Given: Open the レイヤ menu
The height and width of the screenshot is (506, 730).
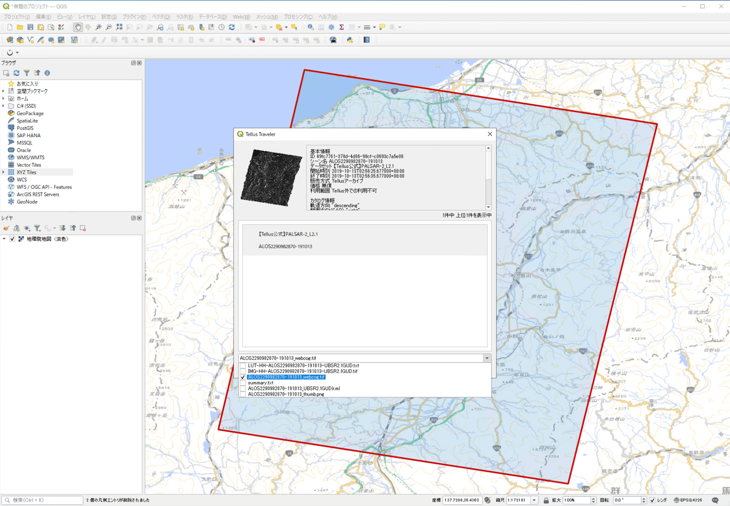Looking at the screenshot, I should 87,17.
